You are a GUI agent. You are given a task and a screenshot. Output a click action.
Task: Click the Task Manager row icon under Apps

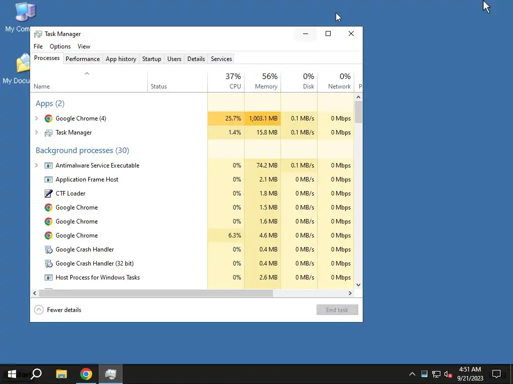49,132
